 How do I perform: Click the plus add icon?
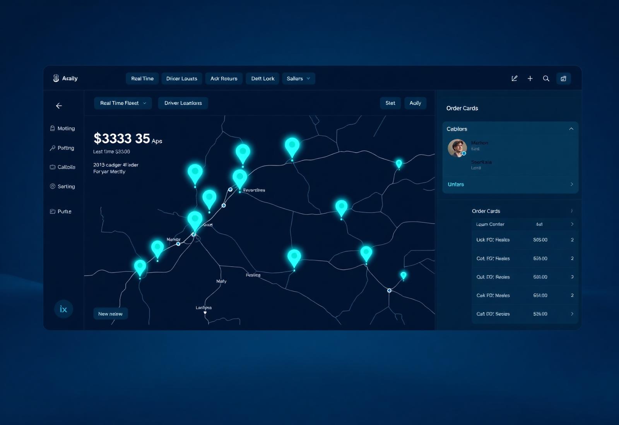(530, 78)
